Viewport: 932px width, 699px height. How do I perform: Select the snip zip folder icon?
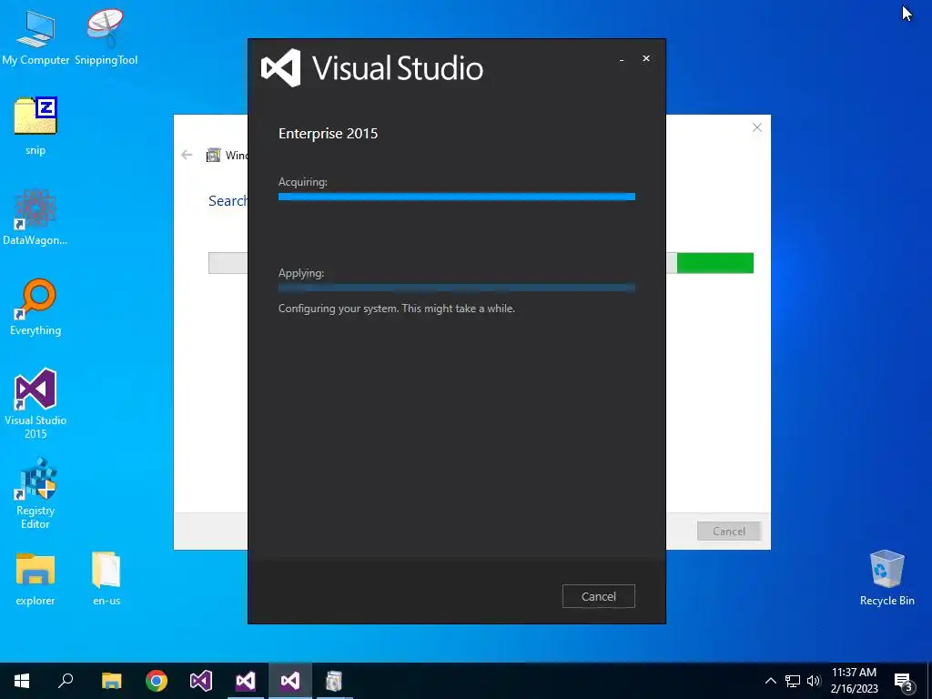pyautogui.click(x=35, y=126)
